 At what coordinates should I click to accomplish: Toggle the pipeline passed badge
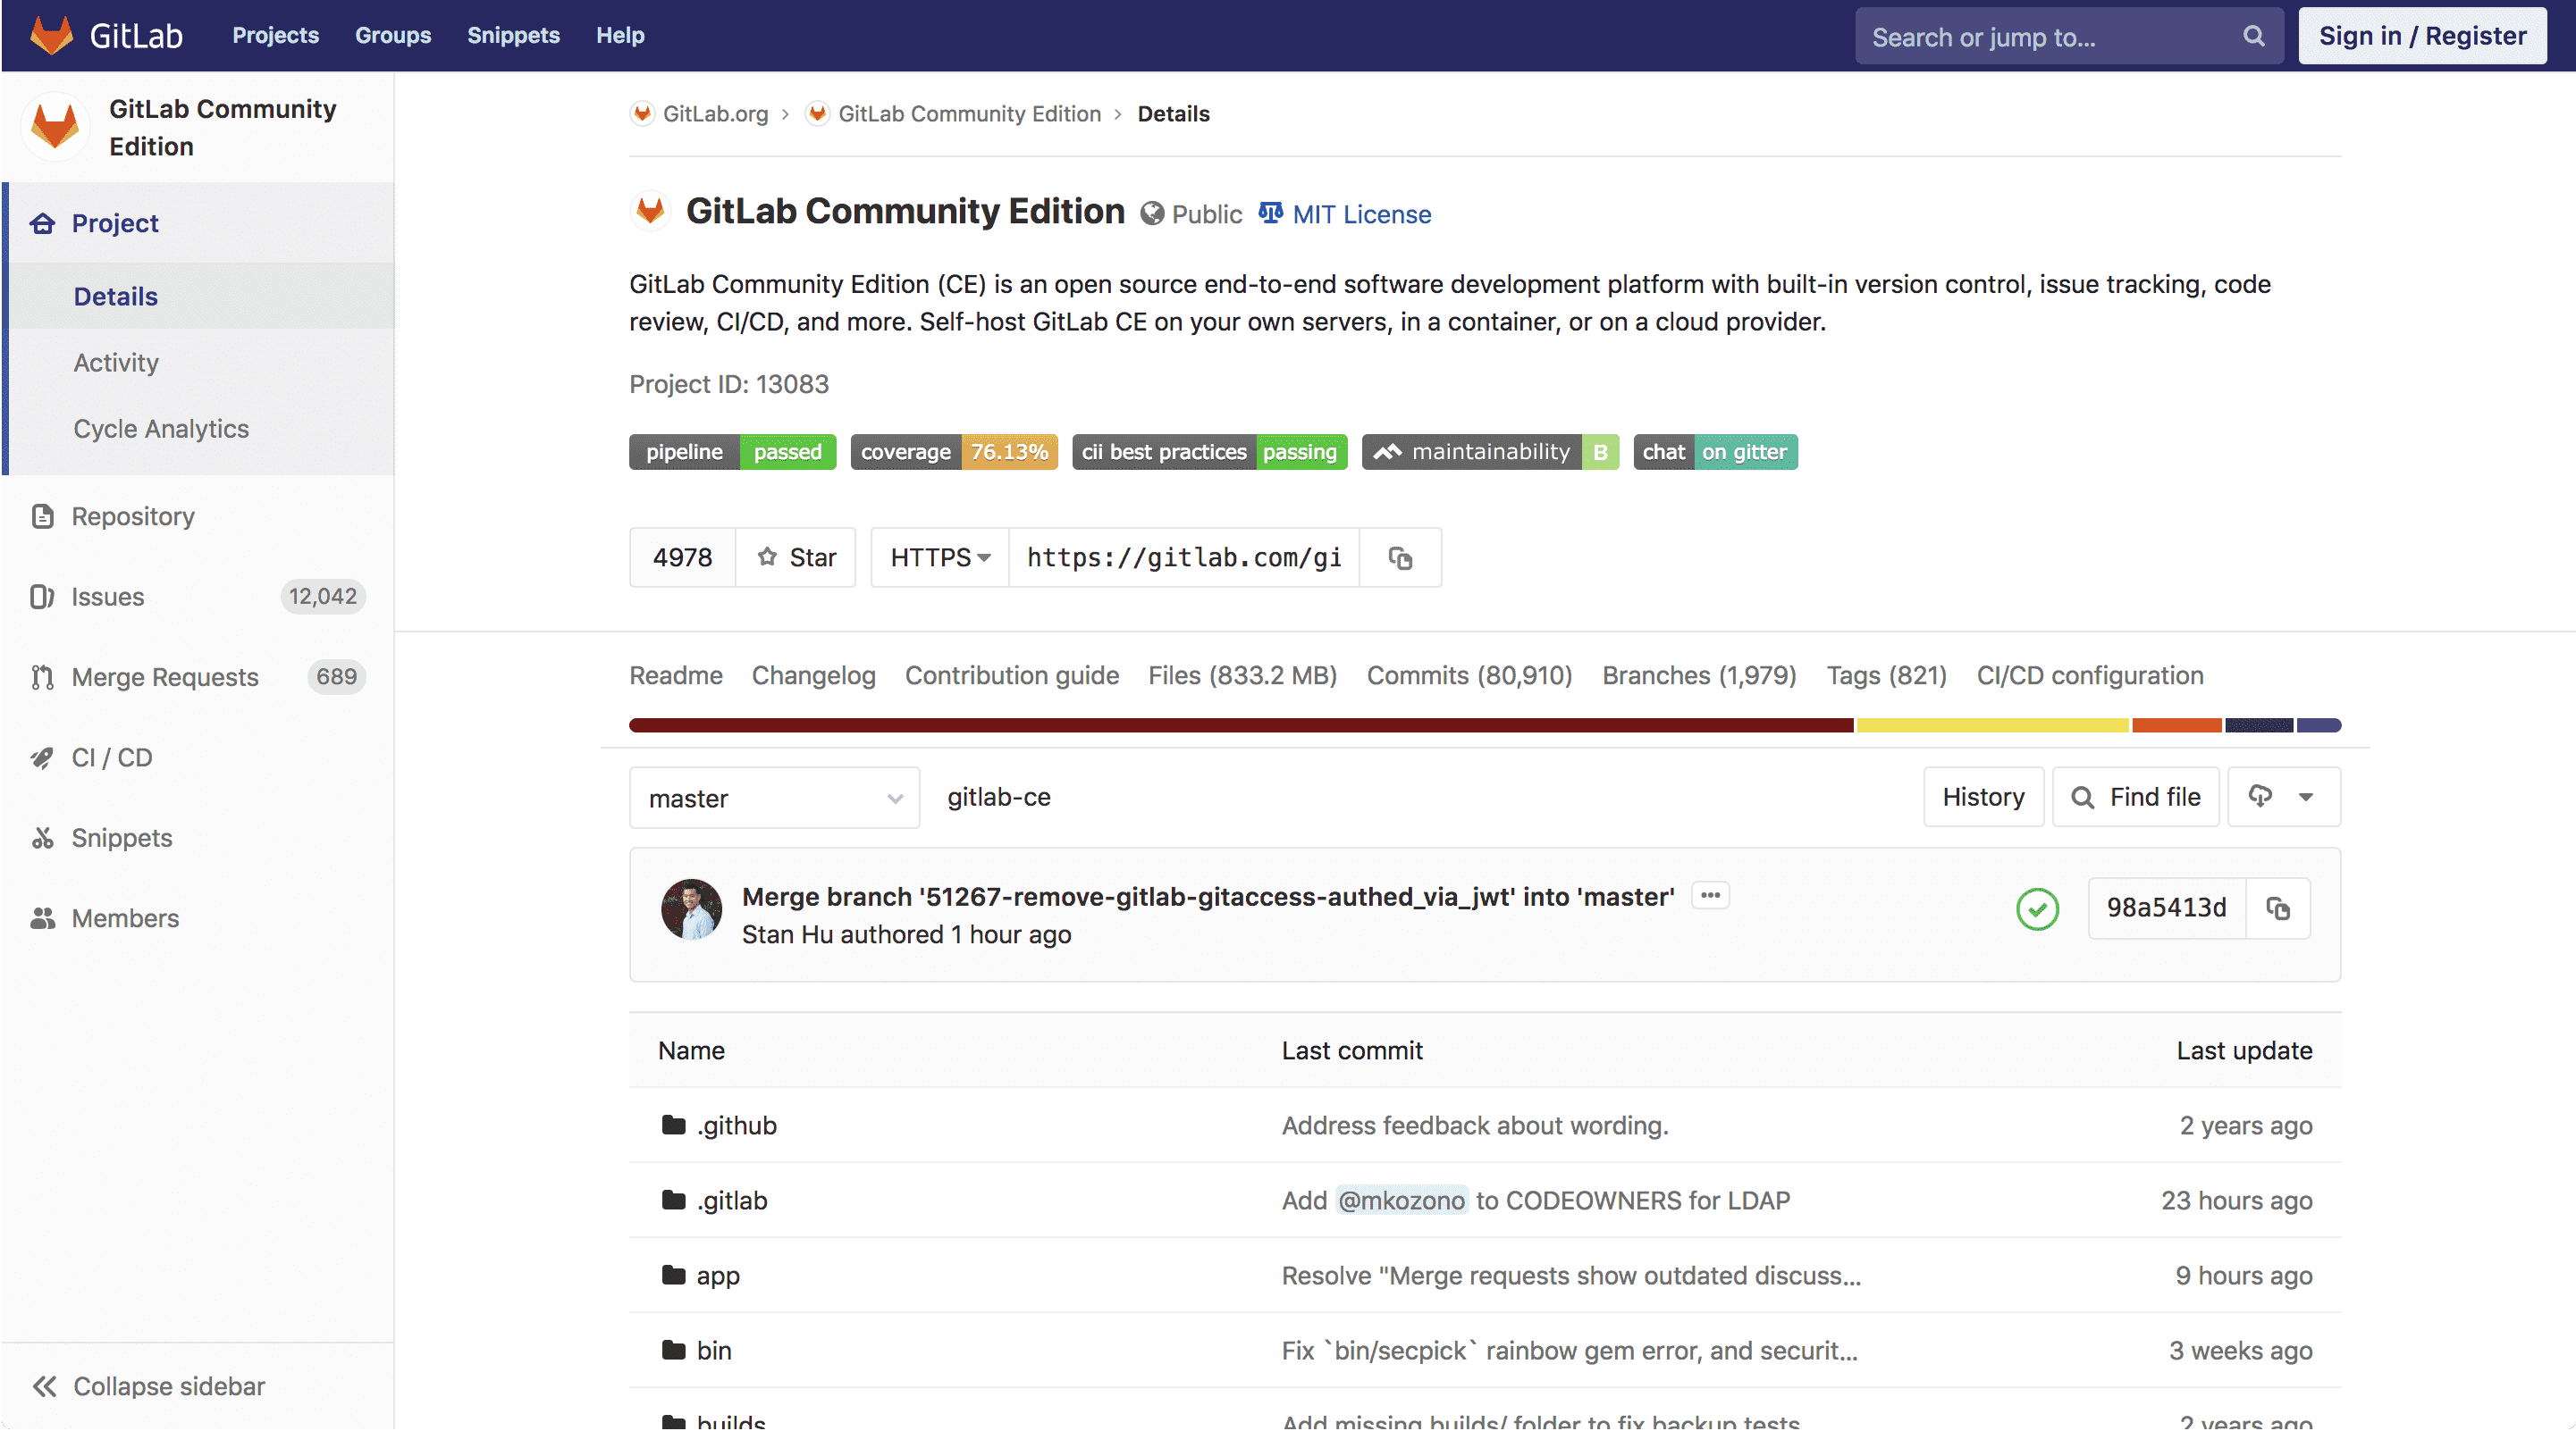tap(732, 451)
